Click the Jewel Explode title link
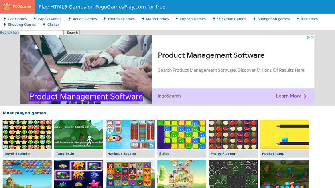The width and height of the screenshot is (335, 188). 17,154
